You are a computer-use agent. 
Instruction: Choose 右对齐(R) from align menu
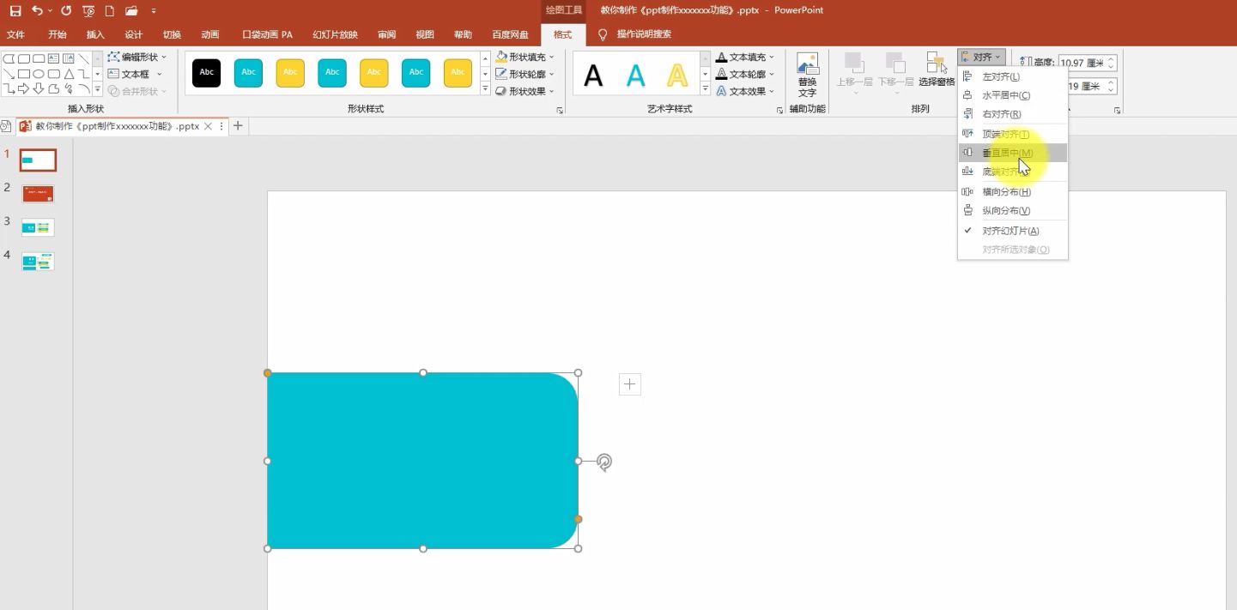click(1013, 114)
